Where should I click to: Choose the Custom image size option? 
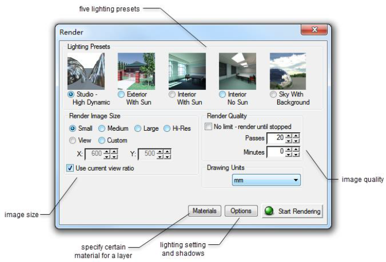(101, 140)
